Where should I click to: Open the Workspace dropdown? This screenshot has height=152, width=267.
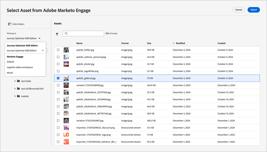[x=23, y=38]
